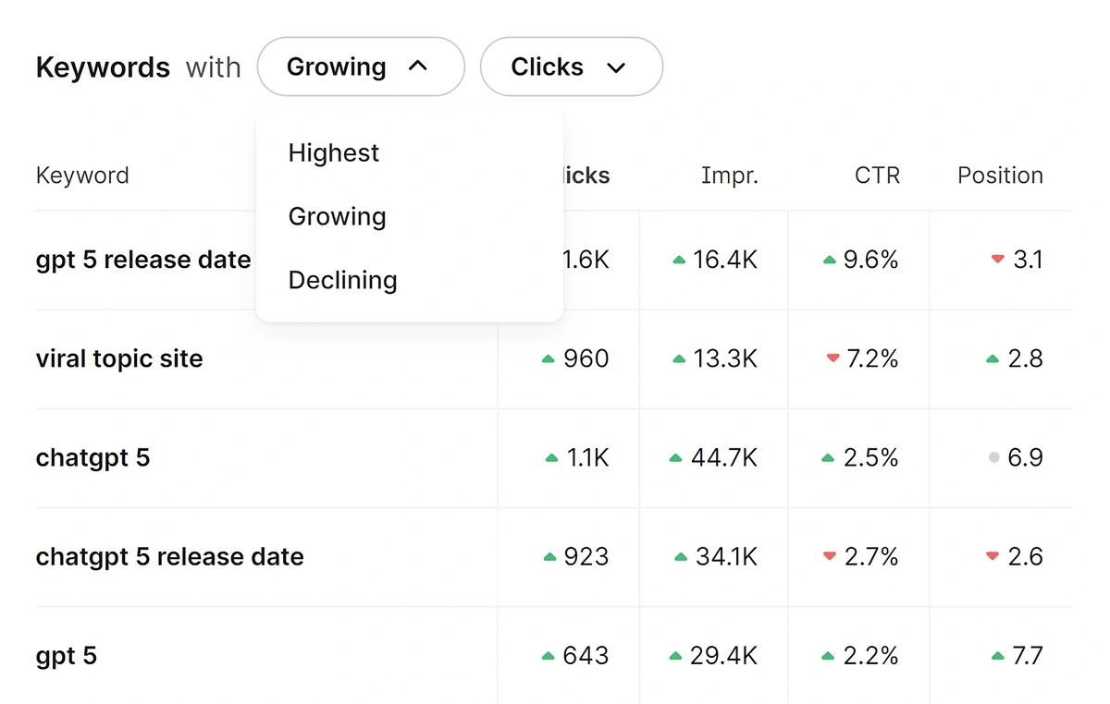This screenshot has height=704, width=1110.
Task: Click the red down arrow next to 2.6
Action: [993, 556]
